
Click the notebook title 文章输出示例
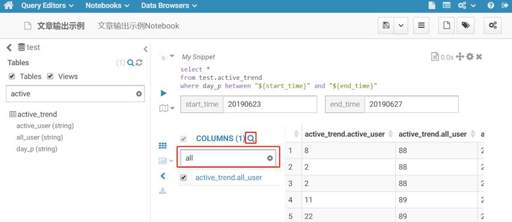coord(61,26)
